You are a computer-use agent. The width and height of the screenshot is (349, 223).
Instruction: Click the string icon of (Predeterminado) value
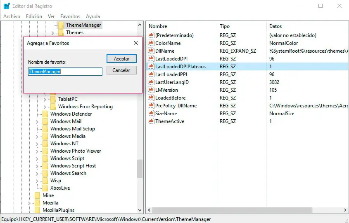[151, 35]
